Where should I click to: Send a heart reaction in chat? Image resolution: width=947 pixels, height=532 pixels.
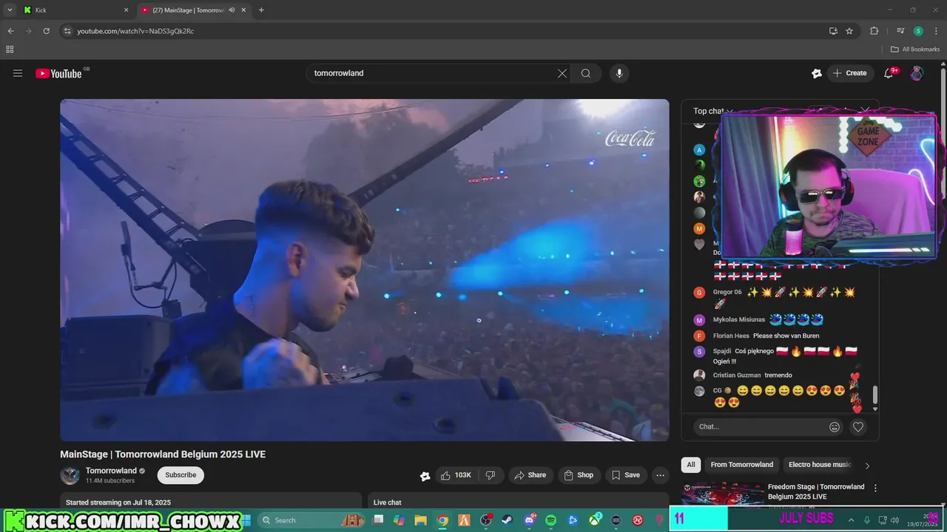point(858,426)
